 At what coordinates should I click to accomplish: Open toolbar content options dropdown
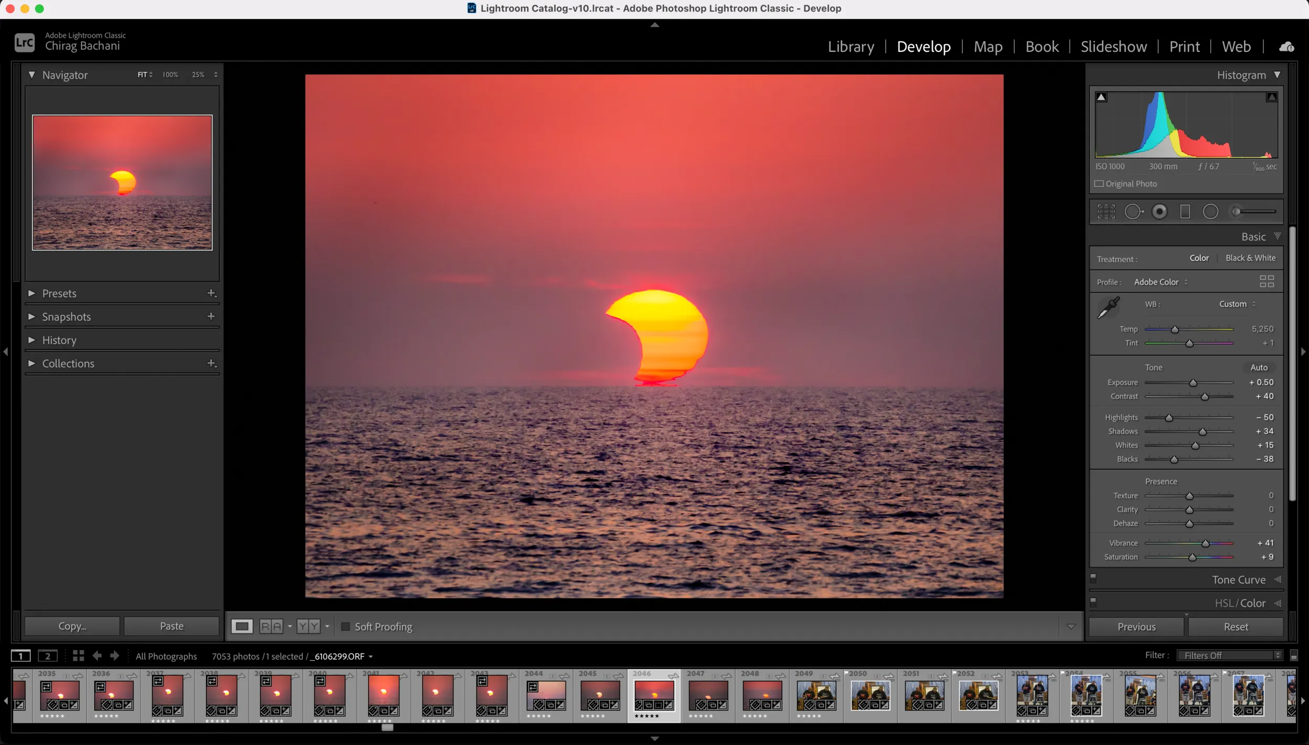tap(1071, 626)
